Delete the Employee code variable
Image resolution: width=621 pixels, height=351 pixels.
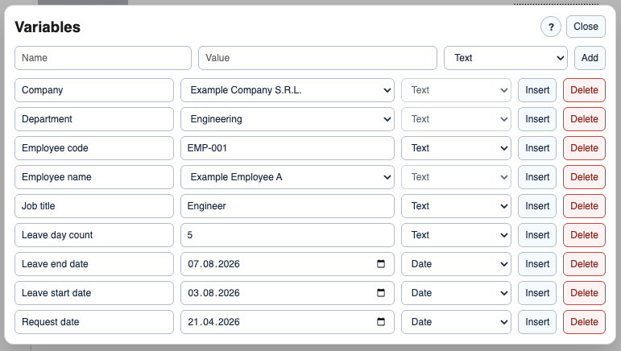pyautogui.click(x=584, y=148)
